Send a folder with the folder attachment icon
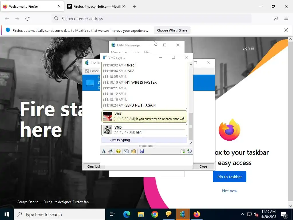This screenshot has height=220, width=293. pyautogui.click(x=133, y=151)
